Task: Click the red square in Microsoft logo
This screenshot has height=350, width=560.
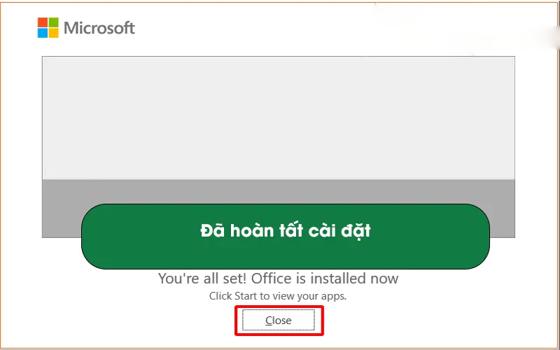Action: pyautogui.click(x=43, y=22)
